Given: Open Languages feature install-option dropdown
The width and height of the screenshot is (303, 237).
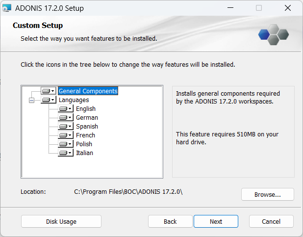Looking at the screenshot, I should 49,100.
